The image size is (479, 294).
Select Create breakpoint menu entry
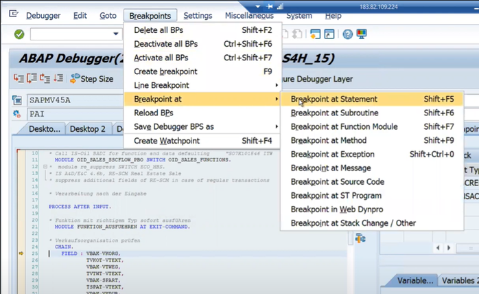point(202,71)
